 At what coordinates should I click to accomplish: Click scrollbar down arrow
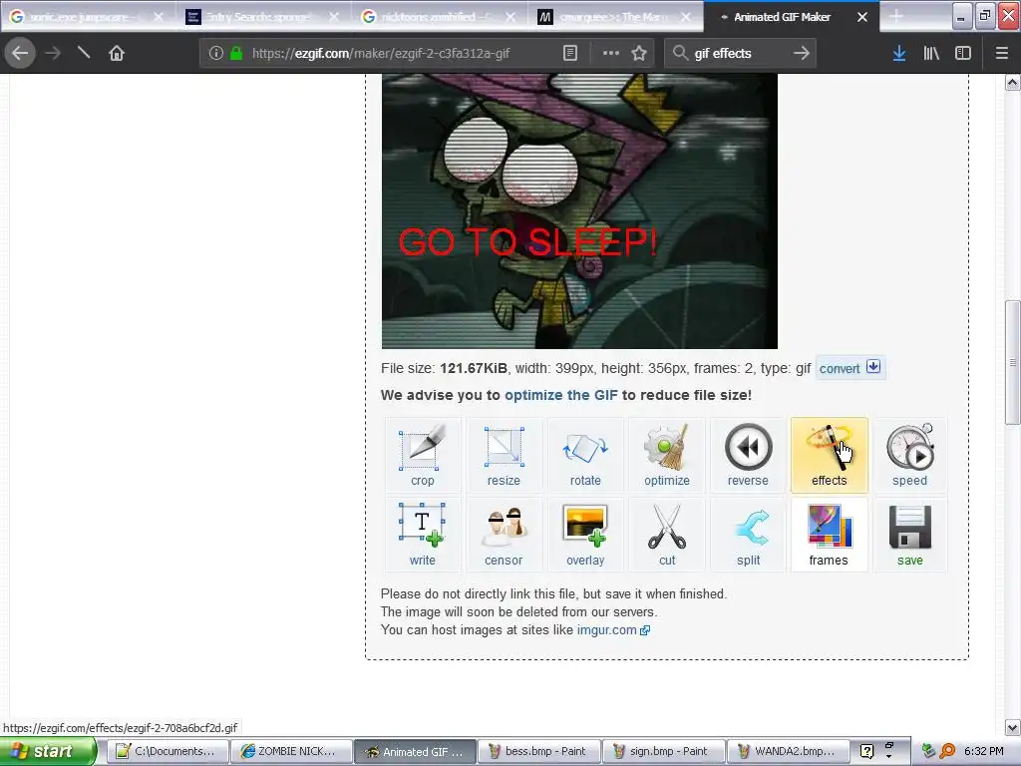point(1012,727)
